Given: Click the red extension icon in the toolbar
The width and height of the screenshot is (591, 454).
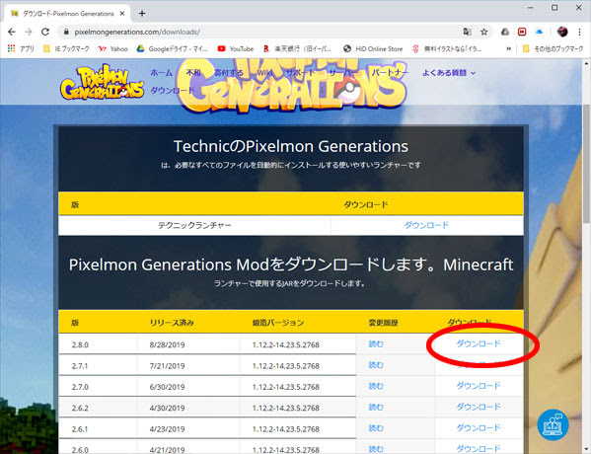Looking at the screenshot, I should click(522, 32).
